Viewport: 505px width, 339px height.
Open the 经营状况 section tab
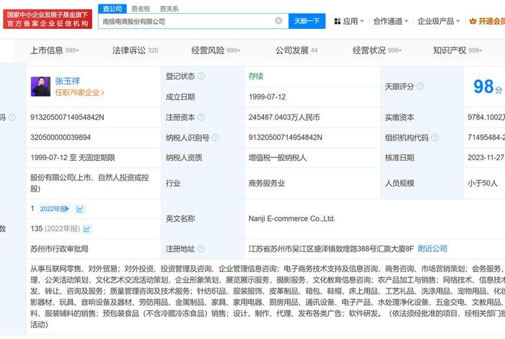tap(377, 50)
